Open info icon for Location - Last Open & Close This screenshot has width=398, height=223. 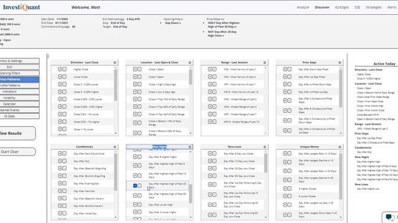coord(190,63)
